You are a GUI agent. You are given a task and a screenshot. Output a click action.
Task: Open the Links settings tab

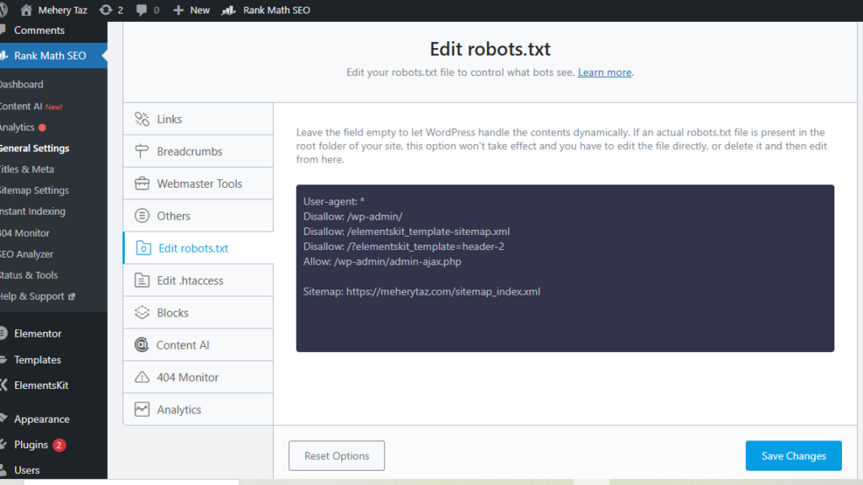coord(198,119)
